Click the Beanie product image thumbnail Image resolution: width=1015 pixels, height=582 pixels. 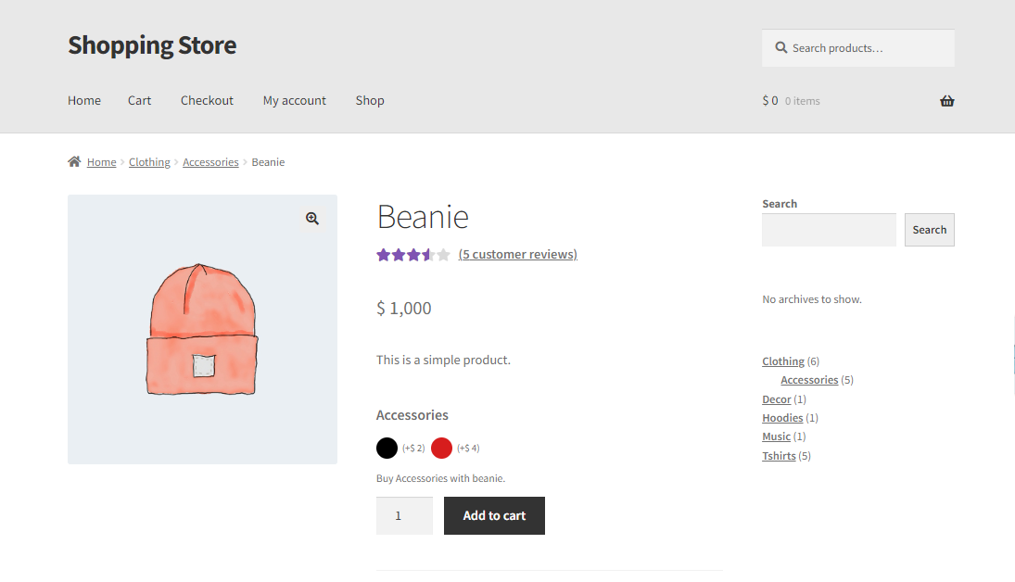[202, 330]
